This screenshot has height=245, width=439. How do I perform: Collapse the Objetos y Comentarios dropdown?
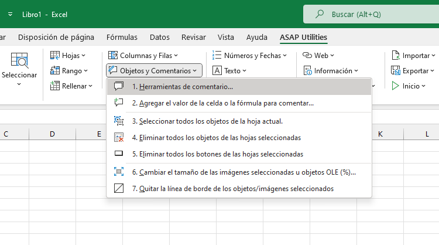194,71
